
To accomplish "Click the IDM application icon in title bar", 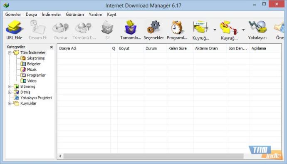I will (6, 5).
